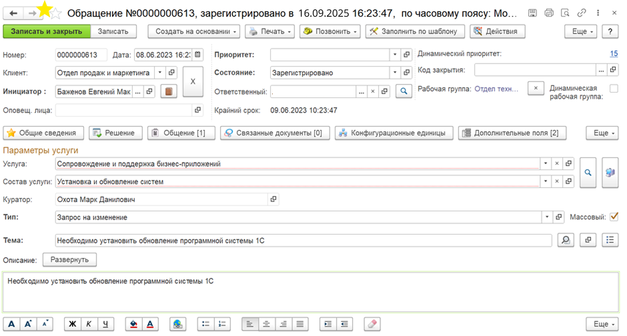Open the calendar picker for Дата

[197, 55]
